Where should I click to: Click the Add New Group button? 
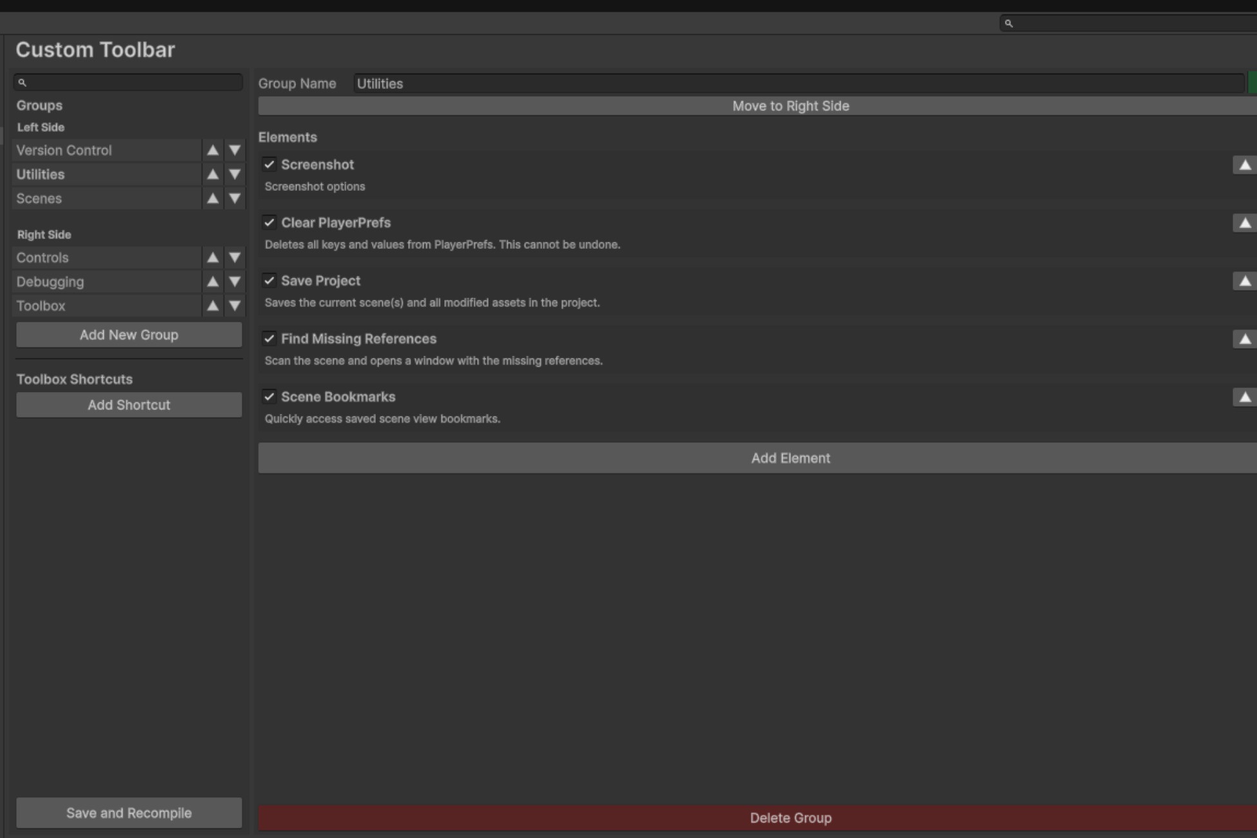tap(128, 335)
